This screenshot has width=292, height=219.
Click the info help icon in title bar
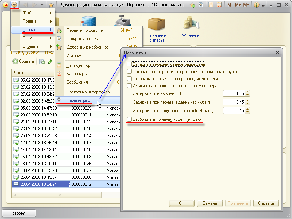(256, 5)
